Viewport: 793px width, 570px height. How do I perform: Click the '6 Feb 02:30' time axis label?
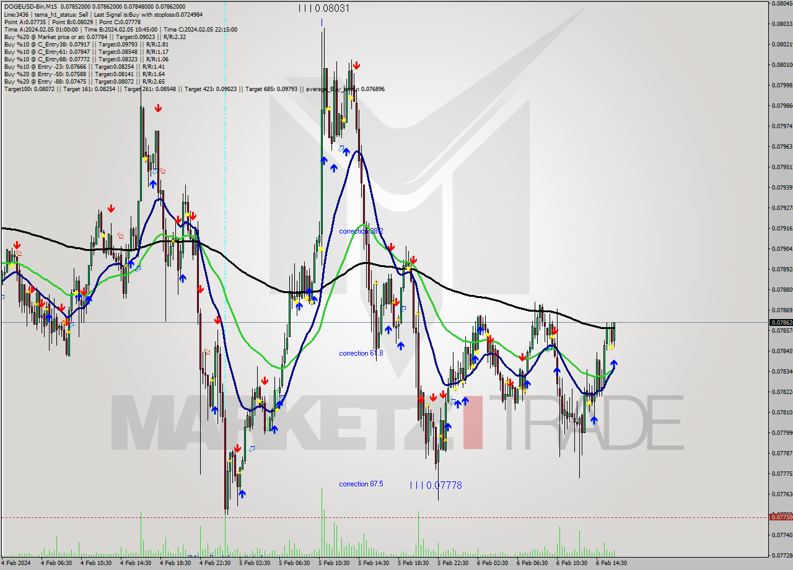tap(492, 563)
